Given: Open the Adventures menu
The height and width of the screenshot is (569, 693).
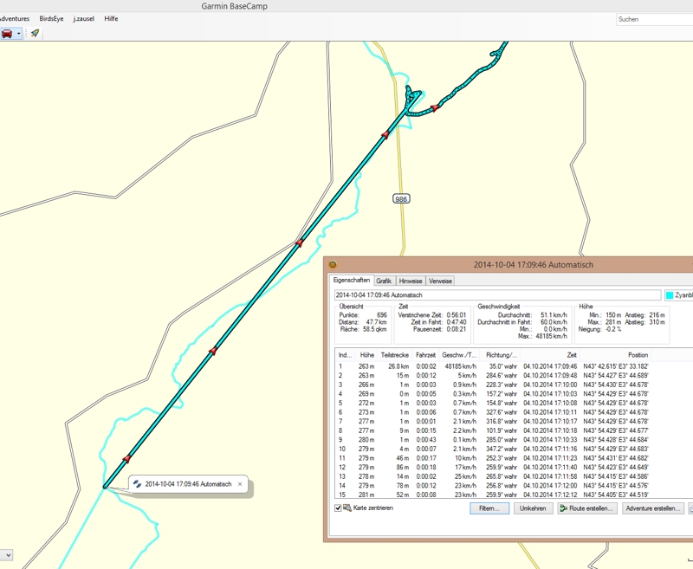Looking at the screenshot, I should pos(14,18).
